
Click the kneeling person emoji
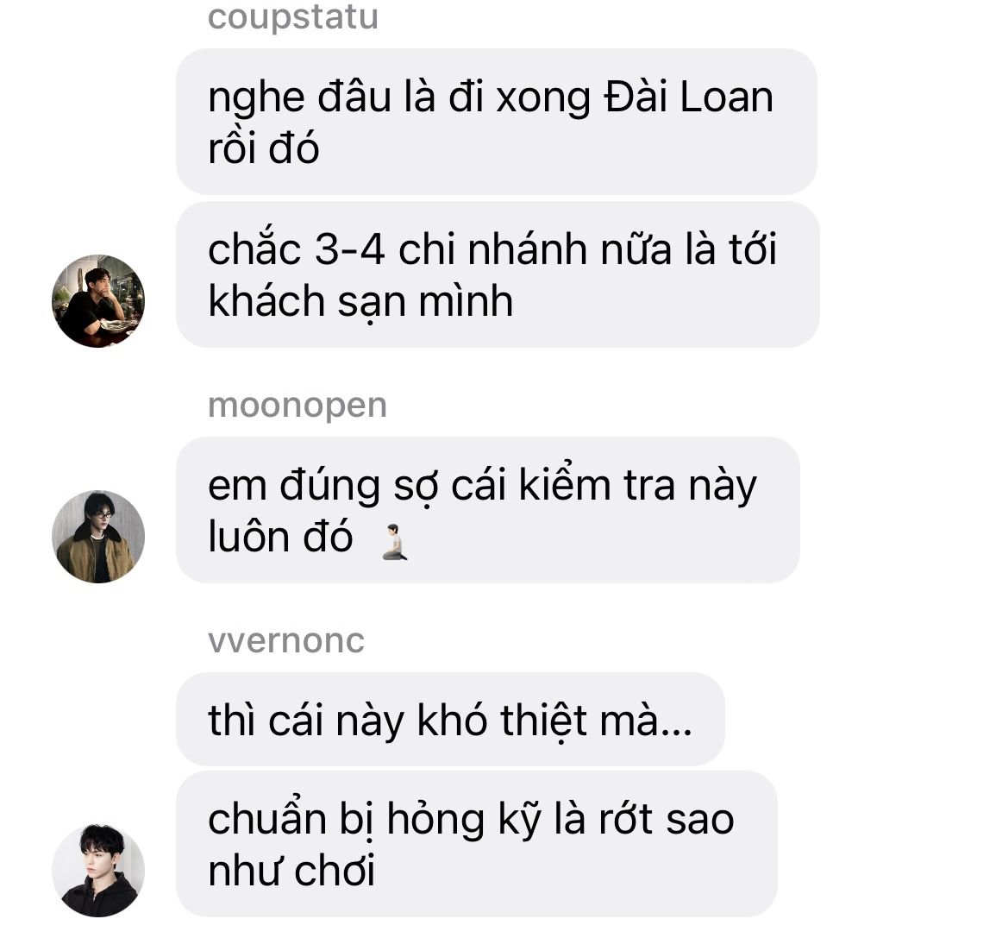[x=395, y=542]
